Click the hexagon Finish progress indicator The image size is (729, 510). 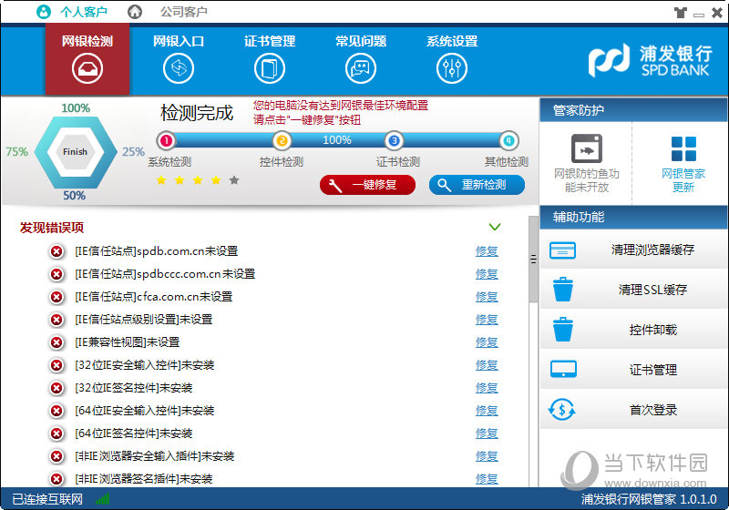(75, 152)
